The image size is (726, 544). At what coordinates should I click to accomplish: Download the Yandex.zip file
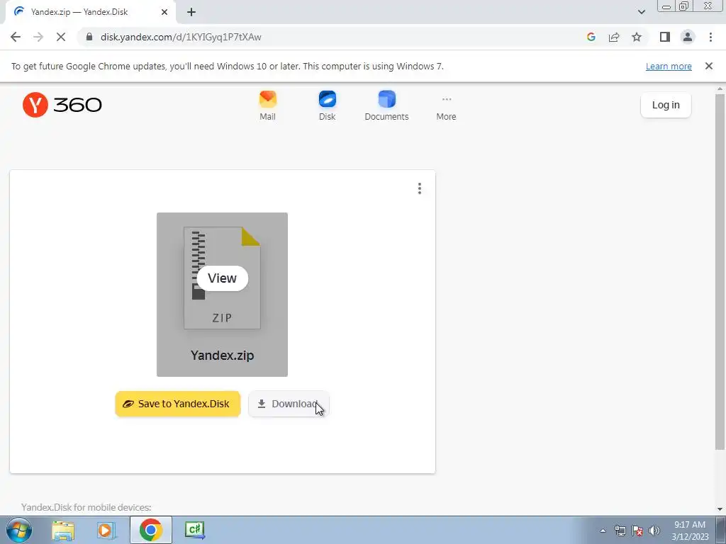click(x=289, y=404)
